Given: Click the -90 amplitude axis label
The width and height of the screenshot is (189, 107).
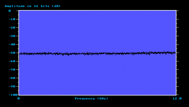Looking at the screenshot, I should coord(12,87).
